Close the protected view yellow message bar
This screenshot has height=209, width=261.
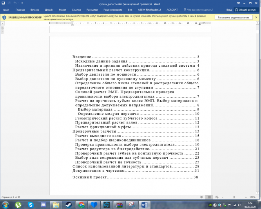click(256, 17)
